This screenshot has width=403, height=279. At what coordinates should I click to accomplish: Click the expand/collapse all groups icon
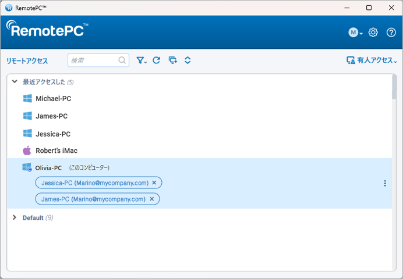(x=188, y=60)
